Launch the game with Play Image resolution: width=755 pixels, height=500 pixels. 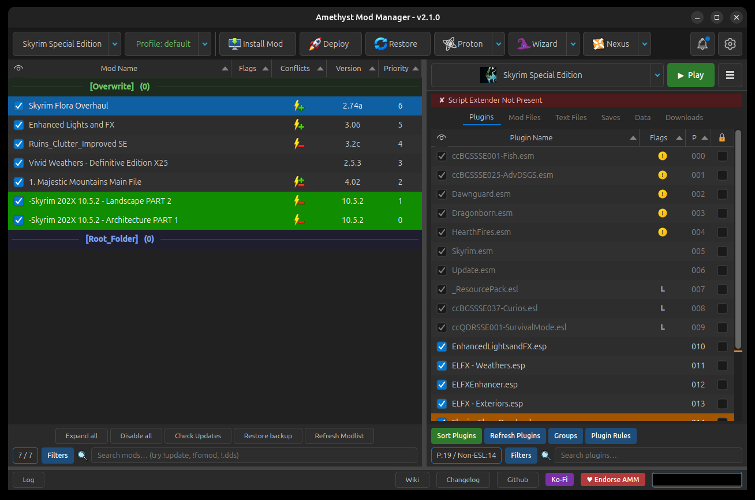(691, 75)
